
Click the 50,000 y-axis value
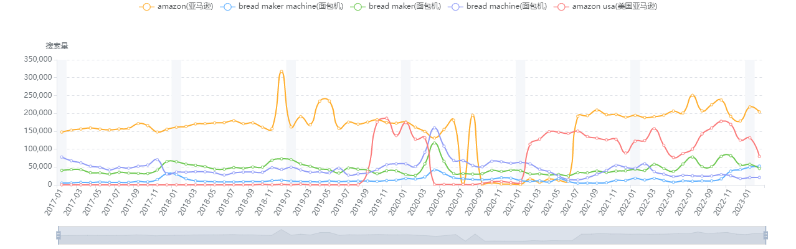[39, 166]
